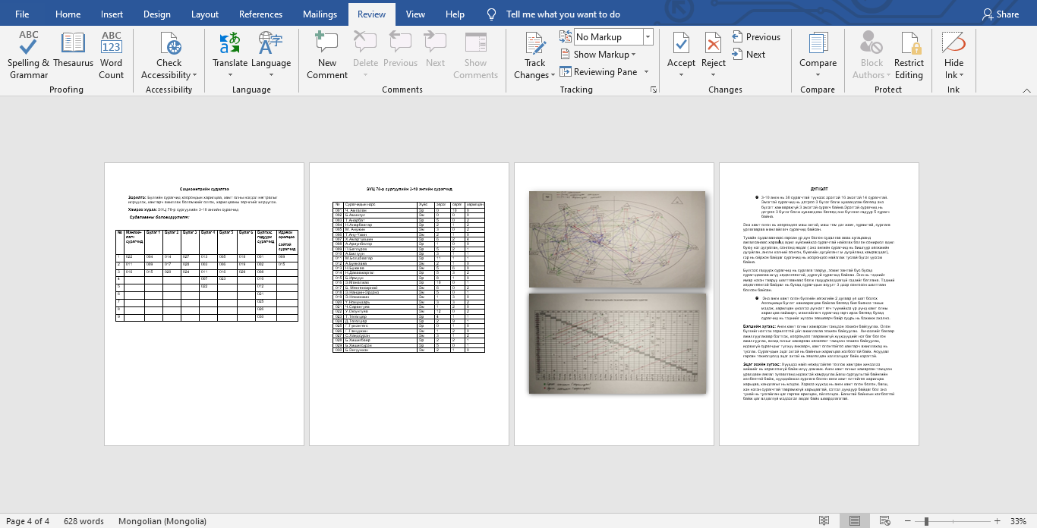Viewport: 1037px width, 528px height.
Task: Toggle the Reviewing Pane
Action: pos(598,72)
